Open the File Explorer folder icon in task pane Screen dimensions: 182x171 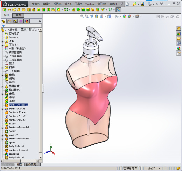(x=179, y=38)
